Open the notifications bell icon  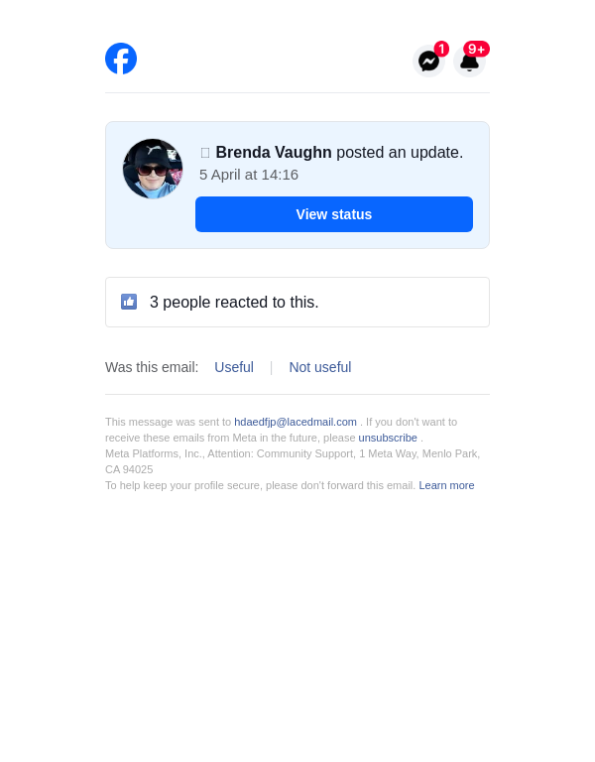point(469,62)
